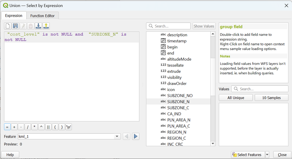
Task: Click the clear expression (new file) icon
Action: pyautogui.click(x=8, y=26)
